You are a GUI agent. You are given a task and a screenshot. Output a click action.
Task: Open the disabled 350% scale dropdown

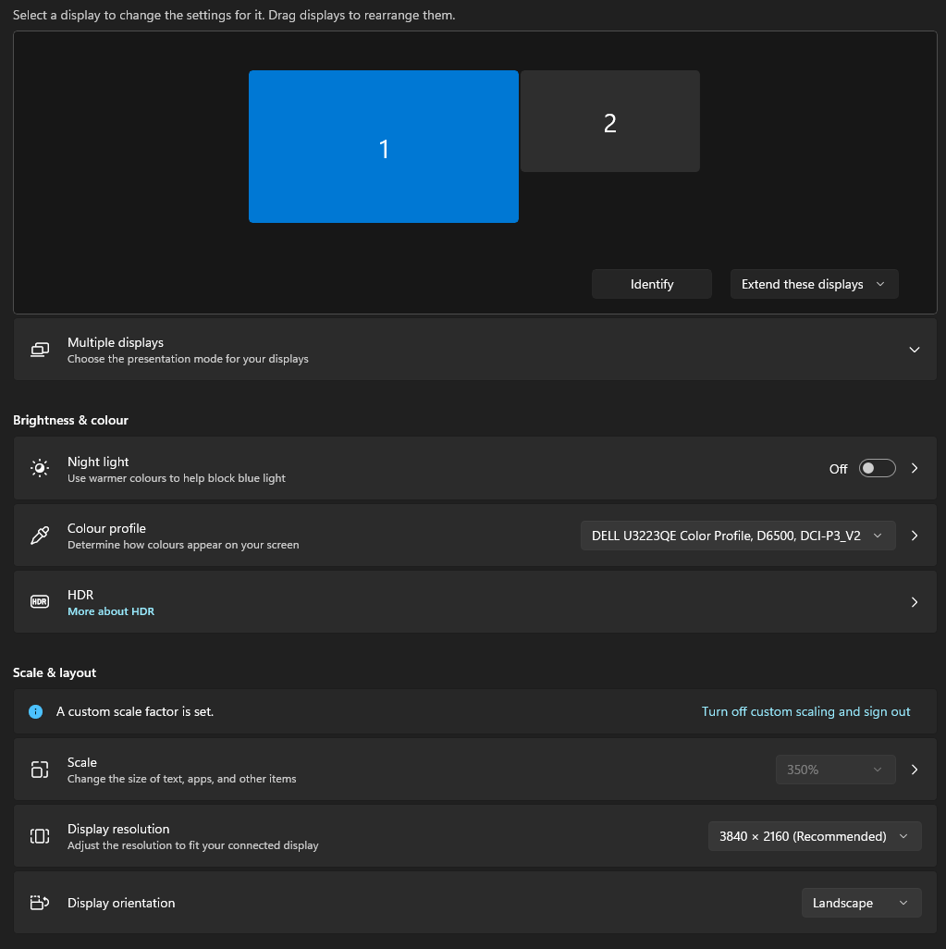pos(835,770)
